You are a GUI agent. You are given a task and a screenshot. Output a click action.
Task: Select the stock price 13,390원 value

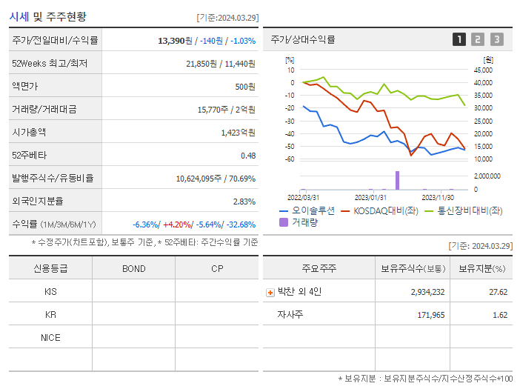pyautogui.click(x=175, y=41)
